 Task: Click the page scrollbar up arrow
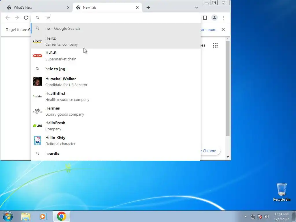click(228, 39)
